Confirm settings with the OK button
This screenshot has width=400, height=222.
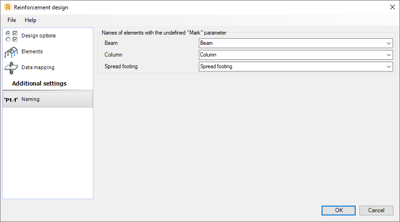(339, 210)
